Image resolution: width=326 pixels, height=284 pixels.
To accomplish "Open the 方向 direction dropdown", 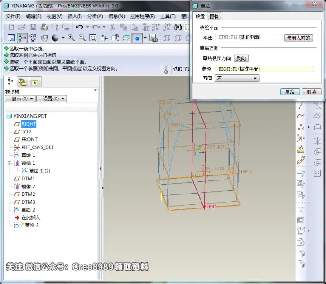I will [x=237, y=78].
